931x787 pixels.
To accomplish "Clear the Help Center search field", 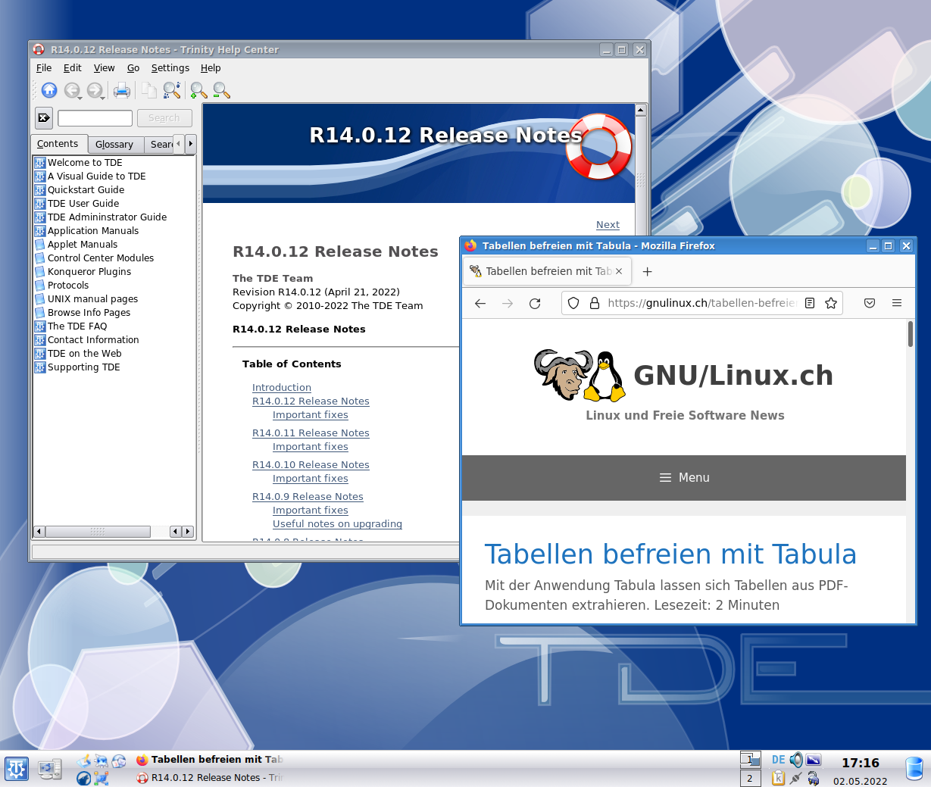I will (44, 117).
